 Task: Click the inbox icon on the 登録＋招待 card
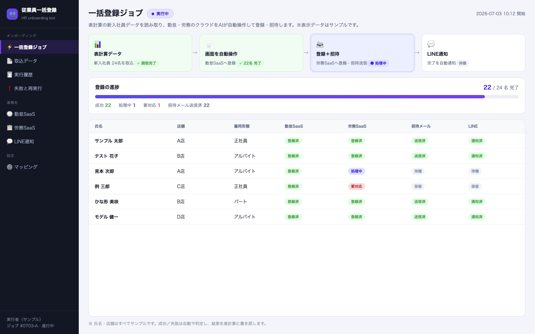(x=320, y=44)
